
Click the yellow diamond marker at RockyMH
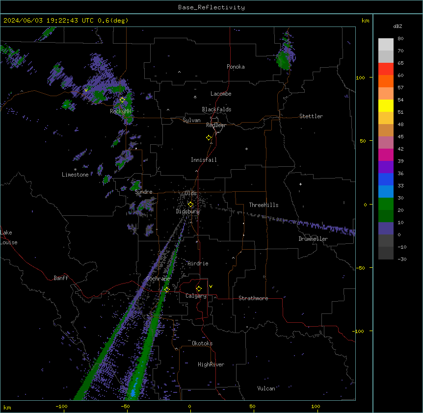click(x=122, y=100)
